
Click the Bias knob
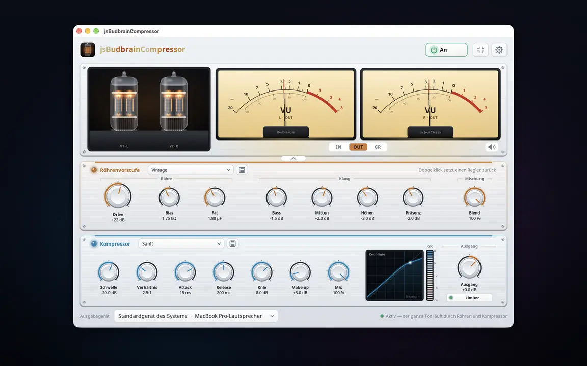coord(169,198)
